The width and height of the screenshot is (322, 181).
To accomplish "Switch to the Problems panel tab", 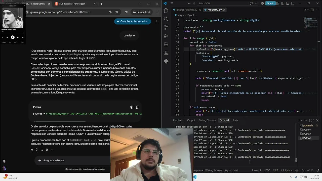I will 178,120.
